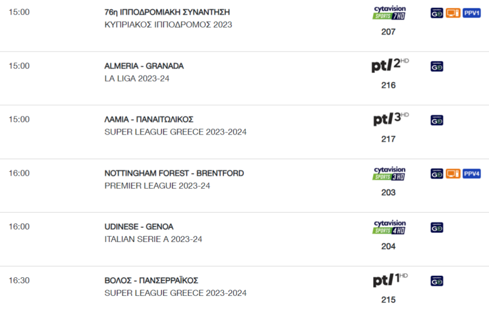Click the Cytavision Sports 7HD channel logo
Viewport: 489px width, 311px height.
[389, 13]
